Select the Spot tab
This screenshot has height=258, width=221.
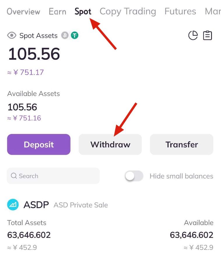83,12
